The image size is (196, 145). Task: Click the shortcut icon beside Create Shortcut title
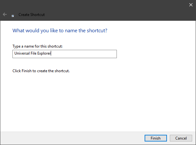click(13, 15)
